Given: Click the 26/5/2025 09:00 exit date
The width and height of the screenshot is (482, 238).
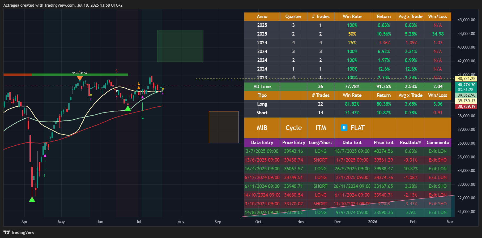Looking at the screenshot, I should click(352, 169).
